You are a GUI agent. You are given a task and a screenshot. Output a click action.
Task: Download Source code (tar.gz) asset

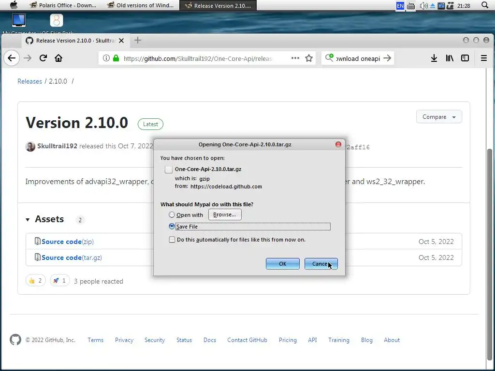pos(72,257)
